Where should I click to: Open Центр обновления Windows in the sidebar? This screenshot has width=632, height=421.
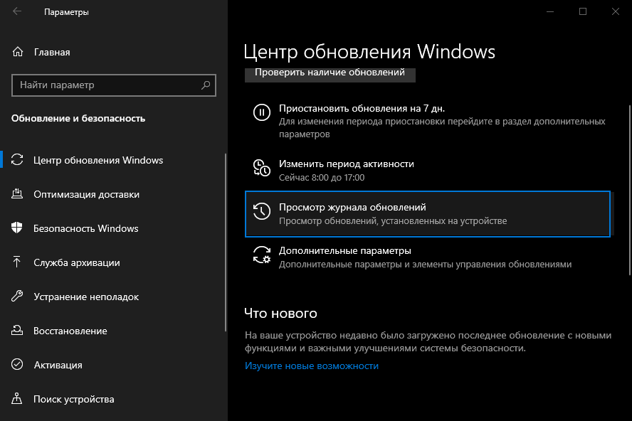click(x=98, y=160)
